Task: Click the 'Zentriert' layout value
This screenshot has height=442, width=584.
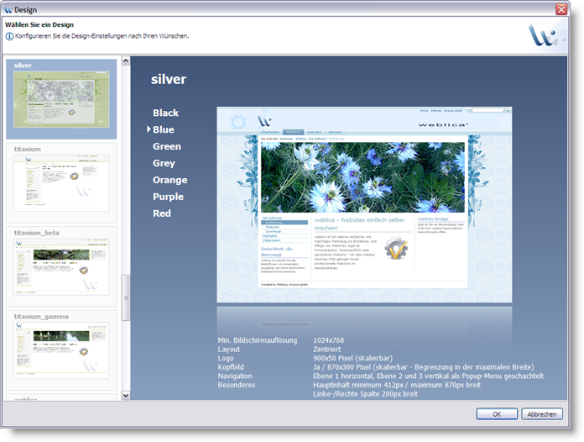Action: [327, 349]
